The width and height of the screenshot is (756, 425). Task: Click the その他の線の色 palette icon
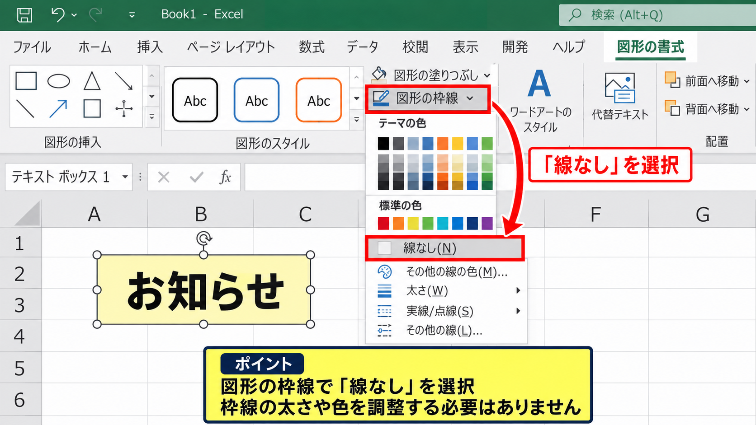point(384,271)
